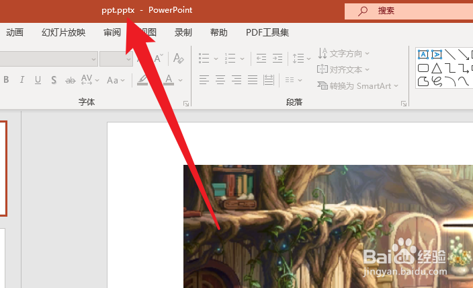Click the numbered list icon
This screenshot has height=288, width=473.
(x=230, y=58)
